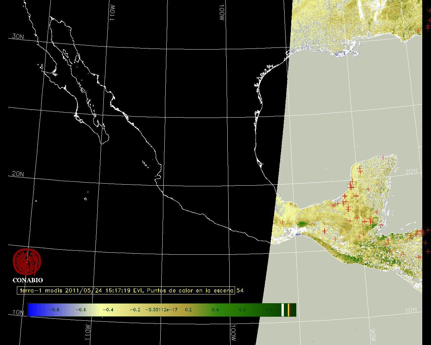Image resolution: width=431 pixels, height=345 pixels.
Task: Click the 100W longitude label at top
Action: [222, 13]
